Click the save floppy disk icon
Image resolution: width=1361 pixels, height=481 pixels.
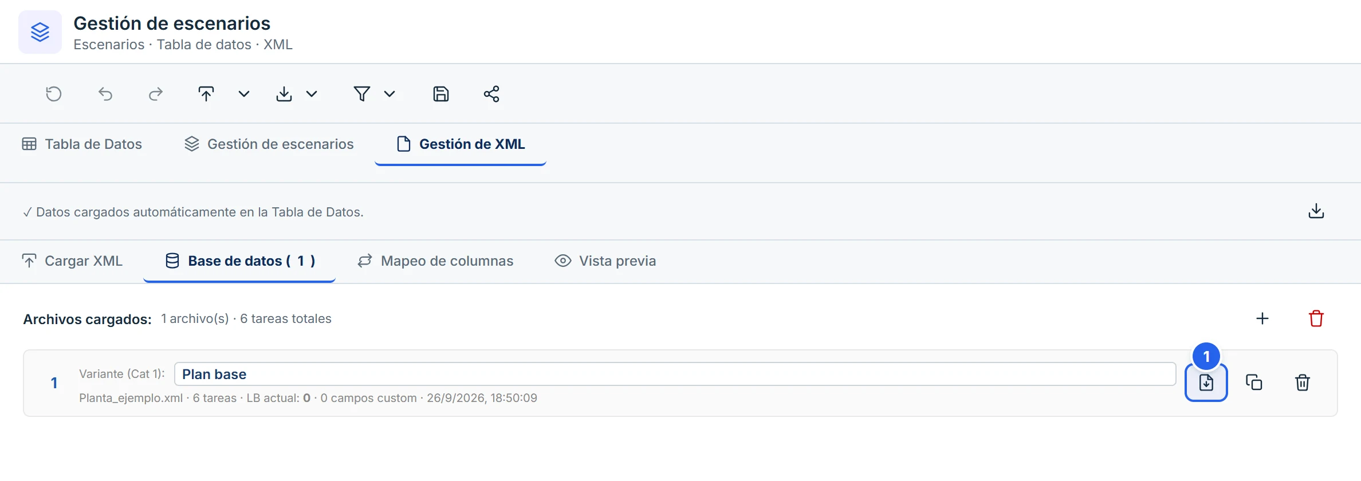click(x=441, y=94)
